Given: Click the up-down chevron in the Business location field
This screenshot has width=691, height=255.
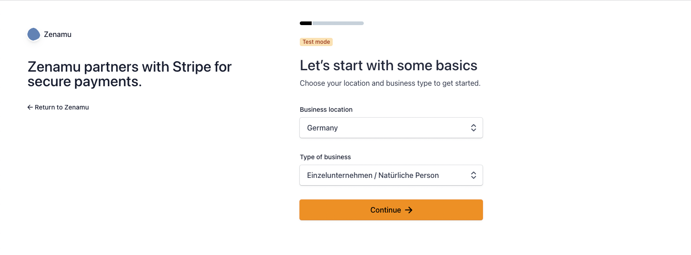Looking at the screenshot, I should point(473,128).
